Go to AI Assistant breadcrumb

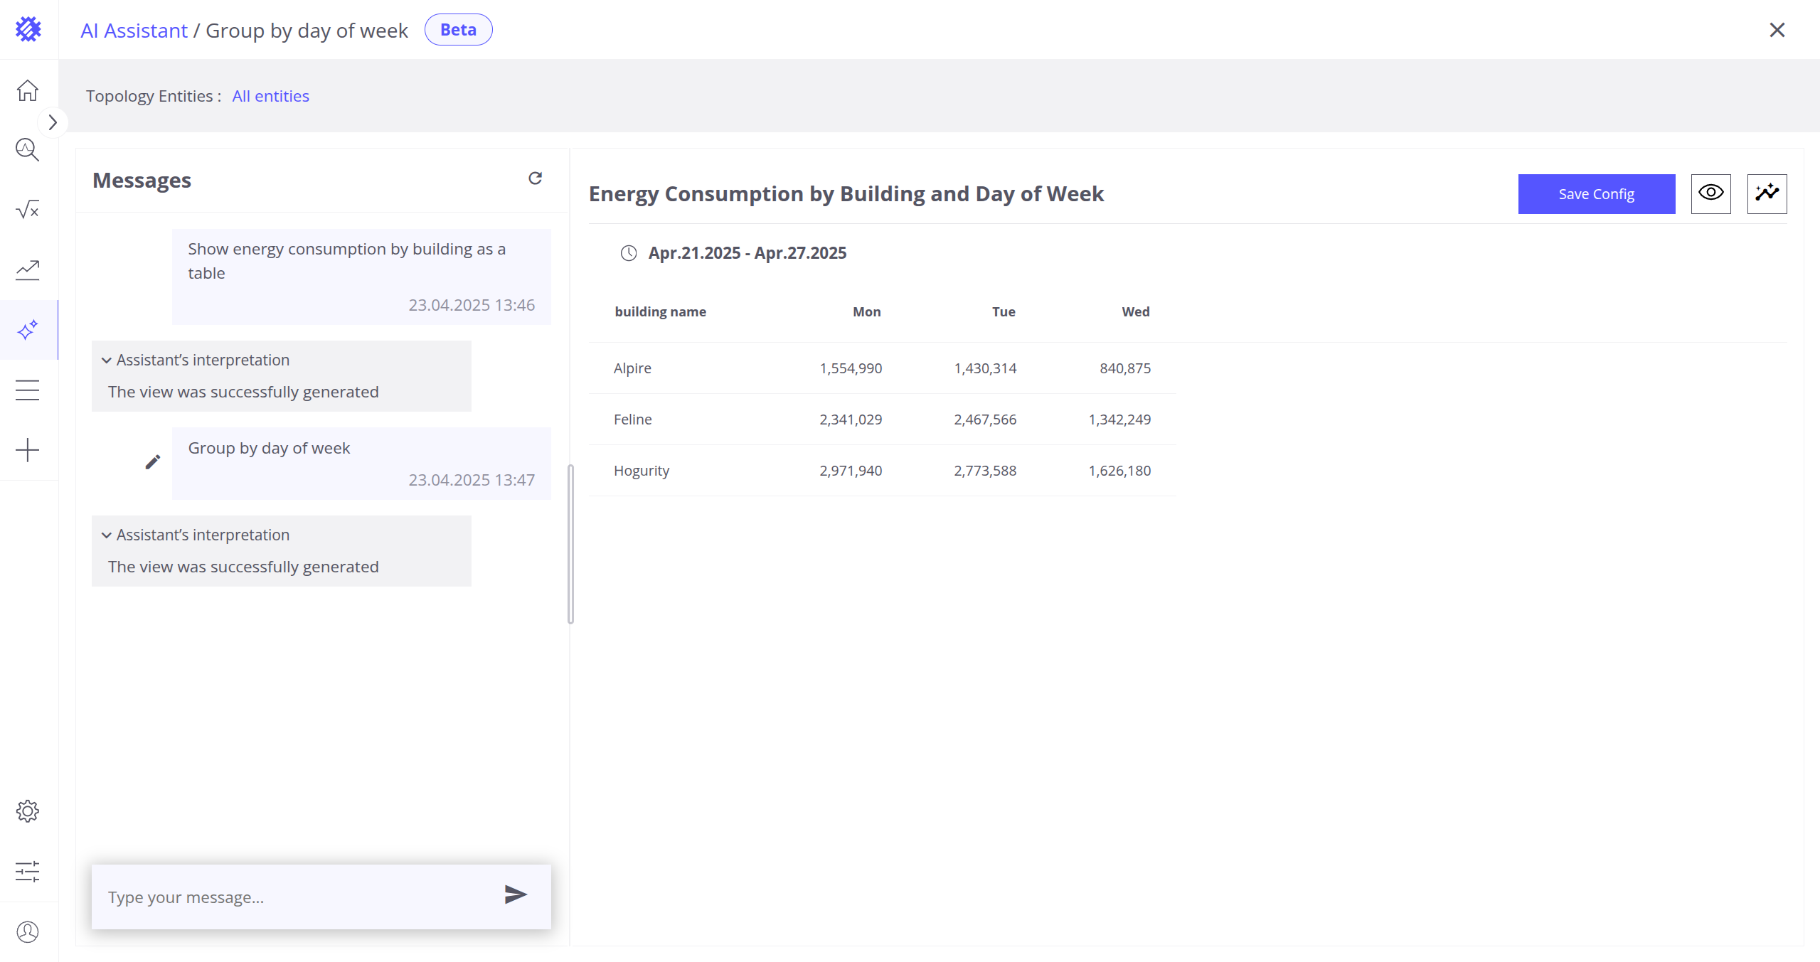tap(134, 31)
